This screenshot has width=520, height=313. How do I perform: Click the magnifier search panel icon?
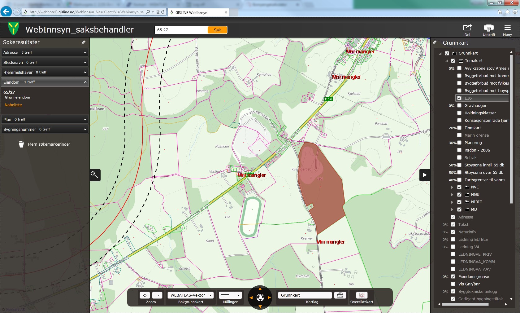[95, 175]
